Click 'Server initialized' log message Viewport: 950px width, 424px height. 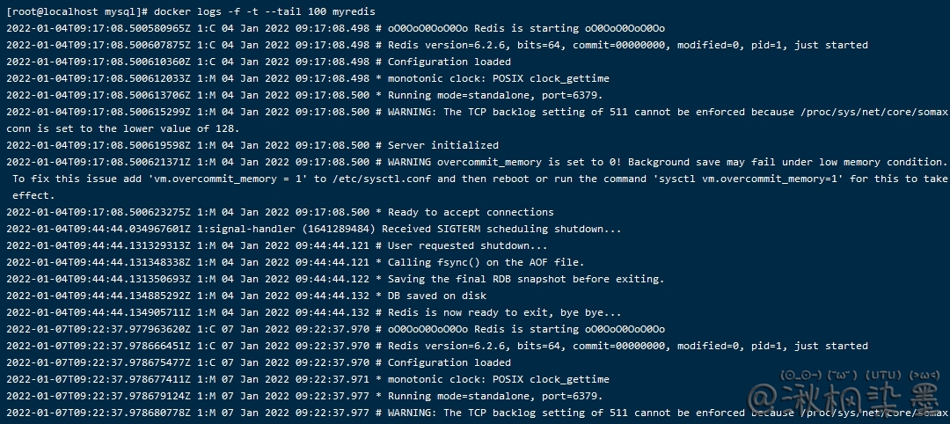442,145
